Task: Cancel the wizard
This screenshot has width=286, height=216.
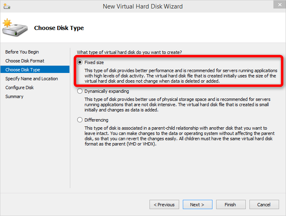Action: tap(264, 205)
